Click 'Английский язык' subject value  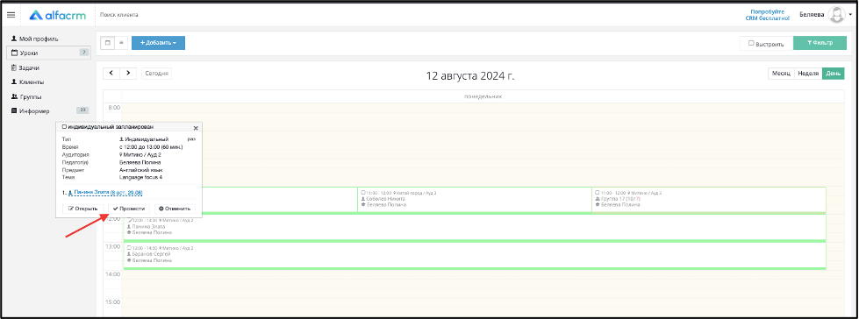[x=140, y=170]
